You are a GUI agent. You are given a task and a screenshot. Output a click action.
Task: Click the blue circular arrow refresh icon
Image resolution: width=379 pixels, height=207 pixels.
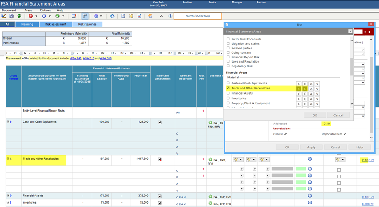click(x=112, y=16)
